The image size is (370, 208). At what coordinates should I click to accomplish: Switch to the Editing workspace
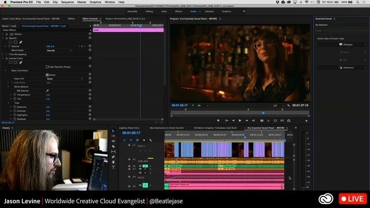(149, 12)
